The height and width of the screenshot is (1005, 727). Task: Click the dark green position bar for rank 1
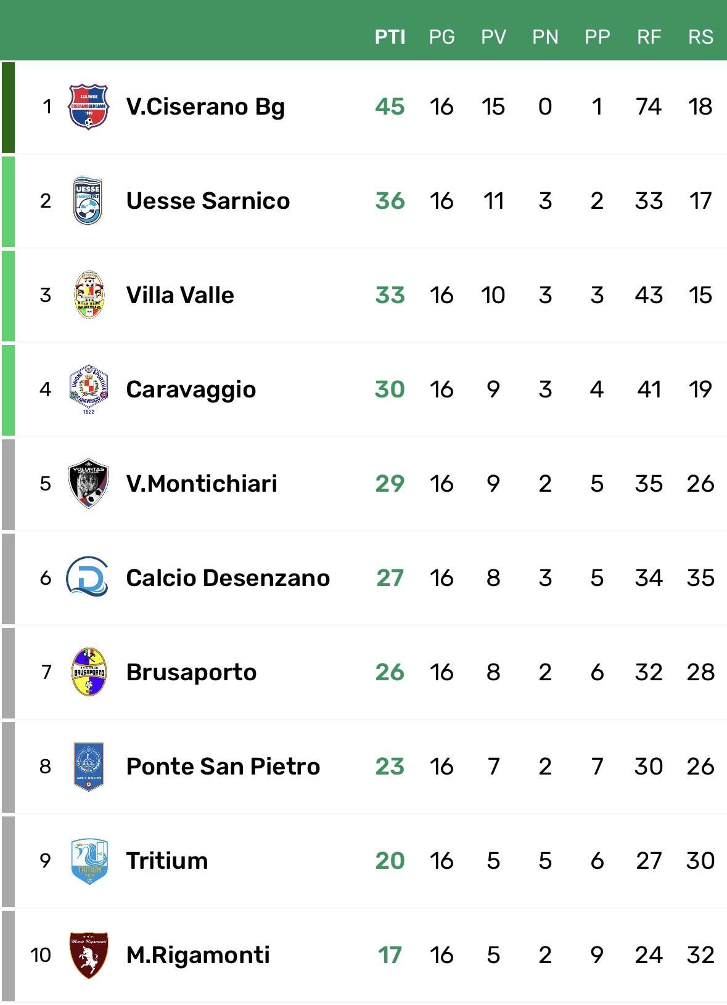8,107
